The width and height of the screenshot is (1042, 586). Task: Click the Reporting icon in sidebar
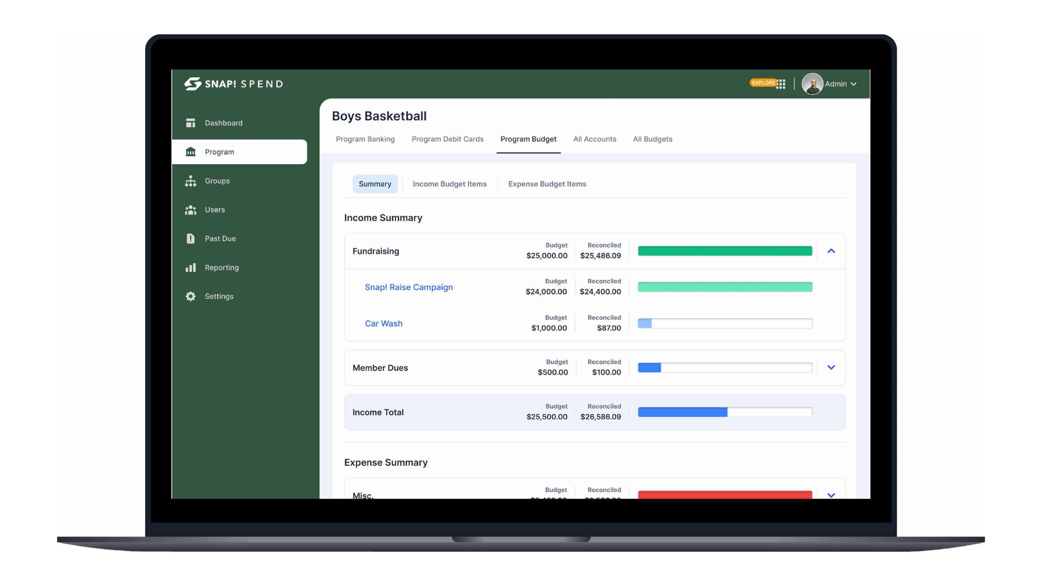190,267
